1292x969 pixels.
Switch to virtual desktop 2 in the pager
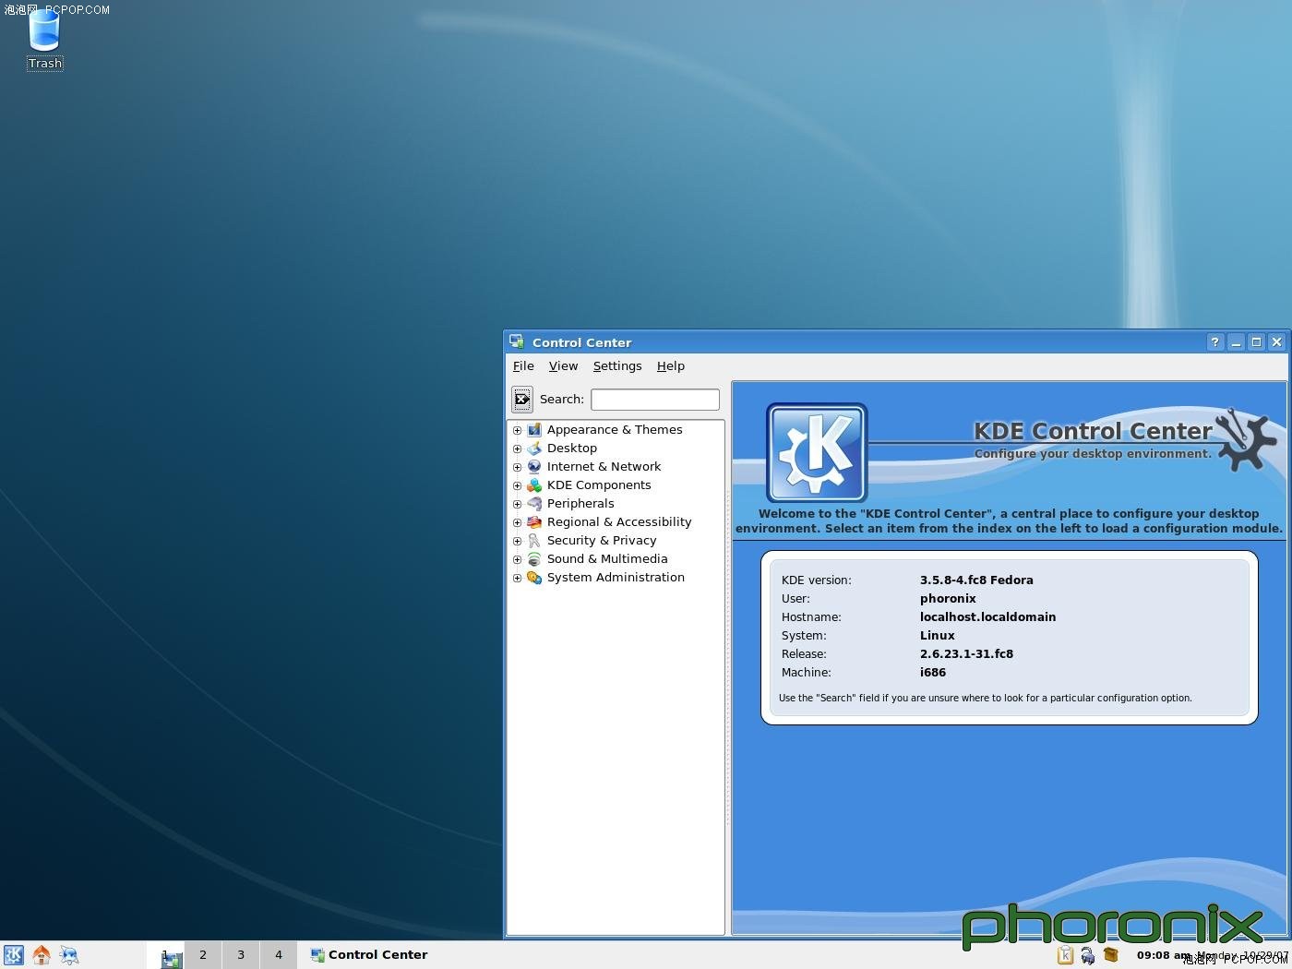tap(203, 955)
